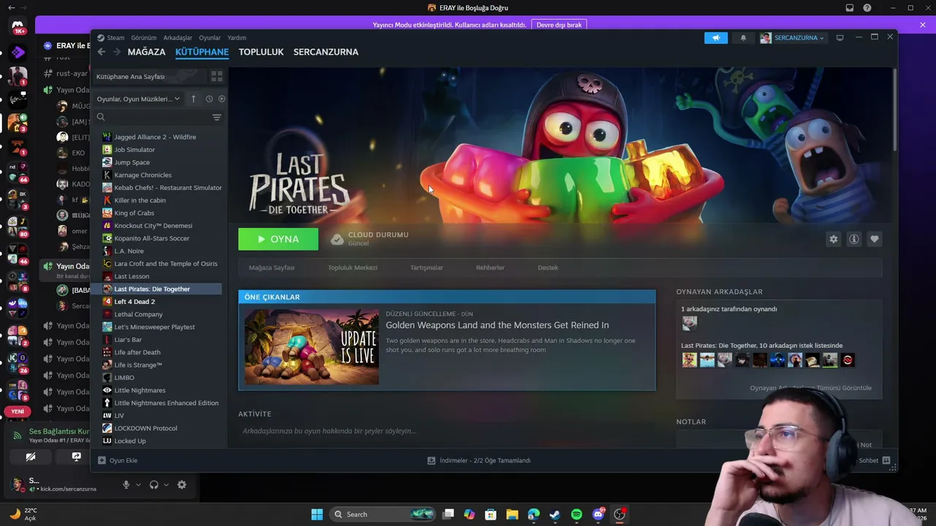
Task: Dismiss Discord streamer mode banner
Action: tap(923, 25)
